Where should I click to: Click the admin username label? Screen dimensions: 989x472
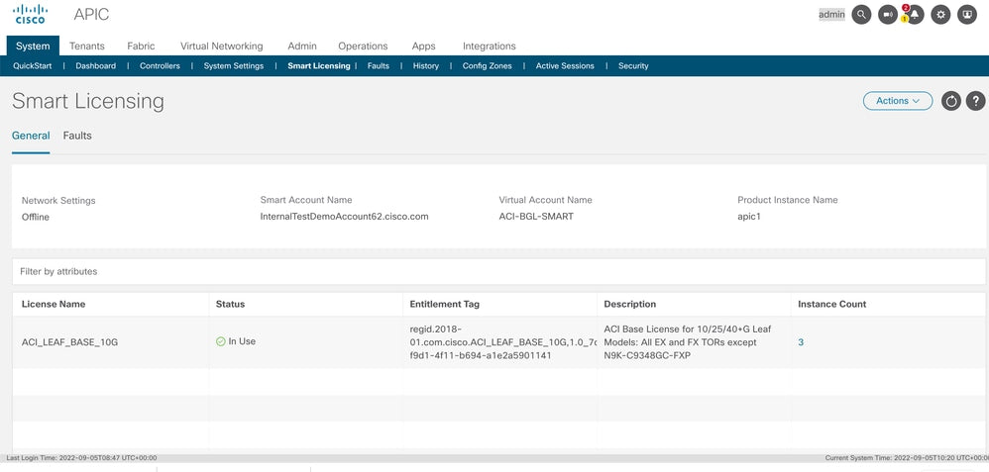(831, 15)
